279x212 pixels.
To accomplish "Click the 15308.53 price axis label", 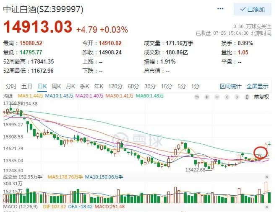I will pos(13,137).
